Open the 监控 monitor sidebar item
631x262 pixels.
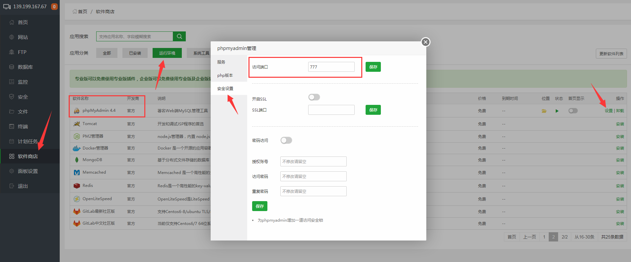(30, 82)
